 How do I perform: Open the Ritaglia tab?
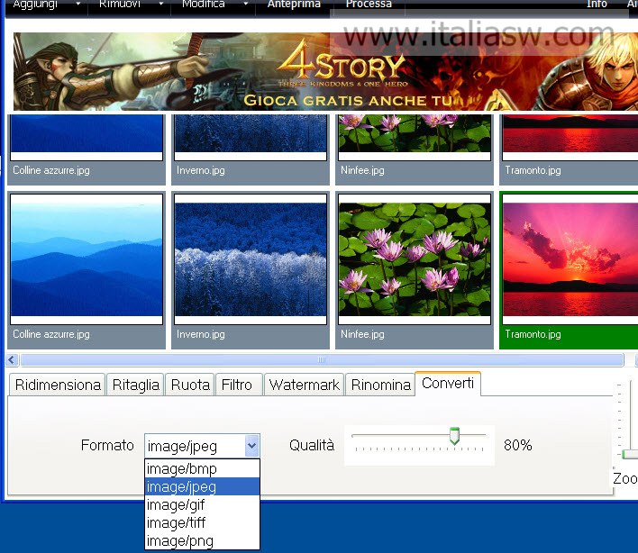coord(136,385)
